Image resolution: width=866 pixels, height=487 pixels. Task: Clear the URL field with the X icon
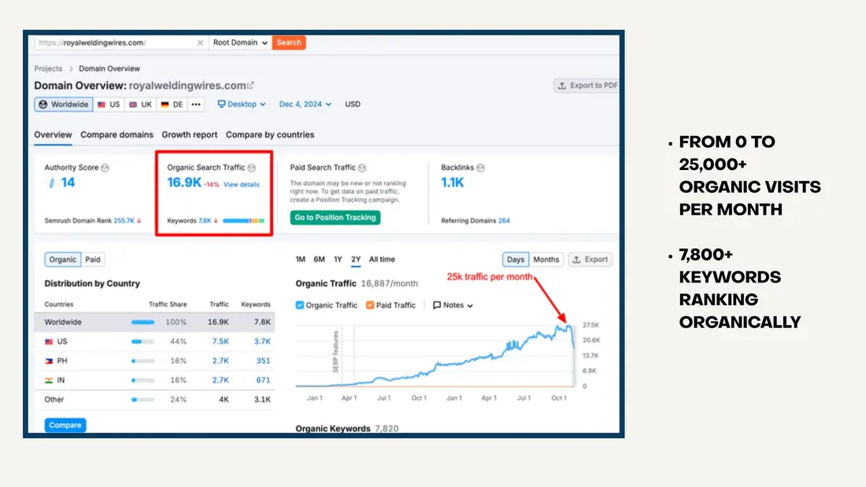tap(200, 42)
